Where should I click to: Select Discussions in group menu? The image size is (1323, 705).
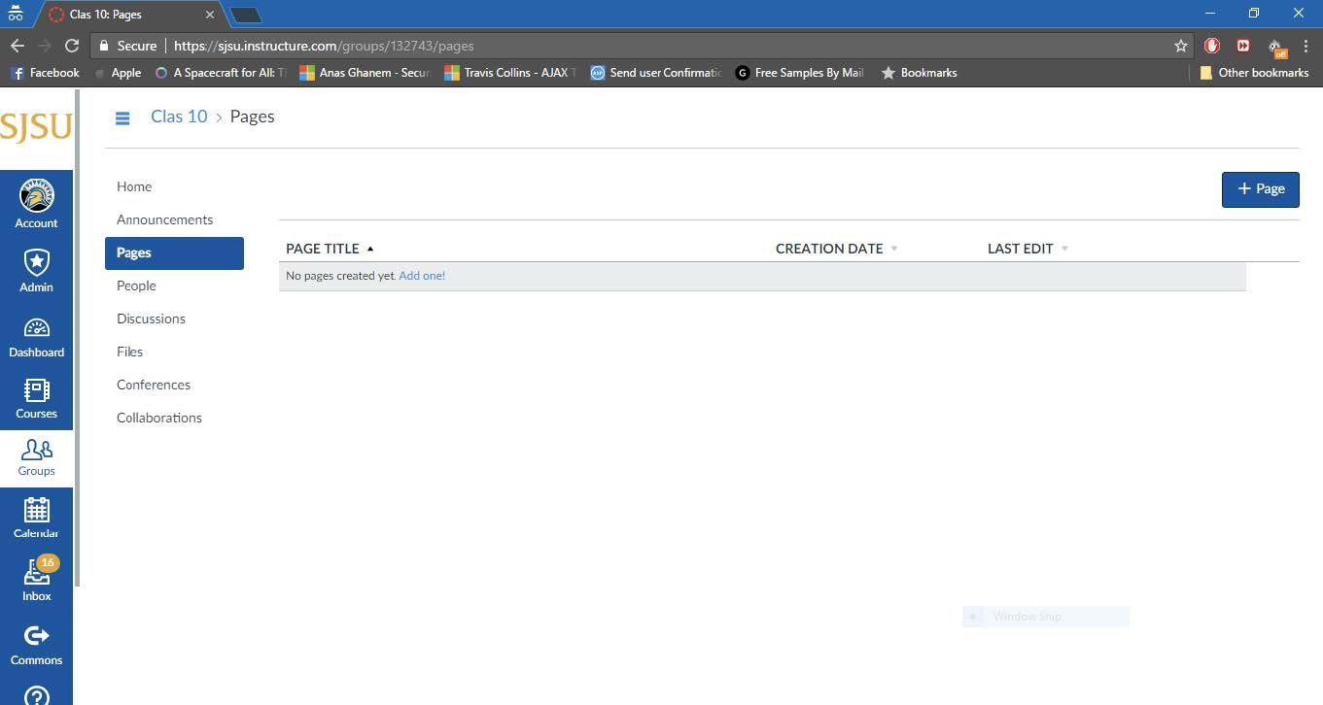point(151,319)
